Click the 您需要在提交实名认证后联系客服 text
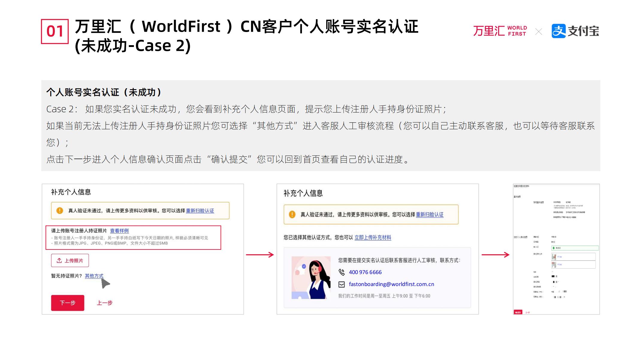Image resolution: width=639 pixels, height=359 pixels. pos(399,260)
